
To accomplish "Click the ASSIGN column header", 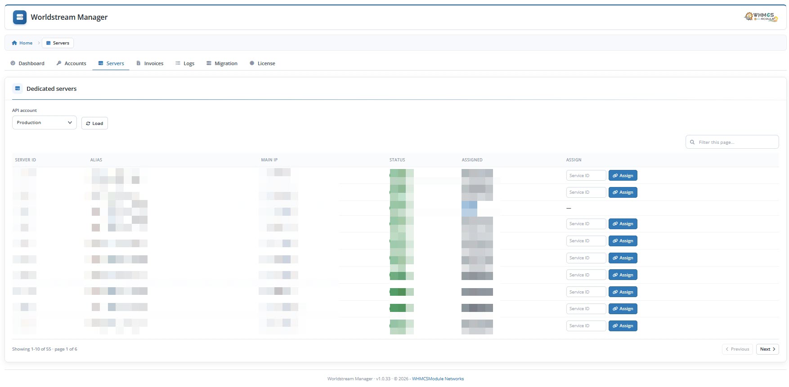I will point(574,160).
